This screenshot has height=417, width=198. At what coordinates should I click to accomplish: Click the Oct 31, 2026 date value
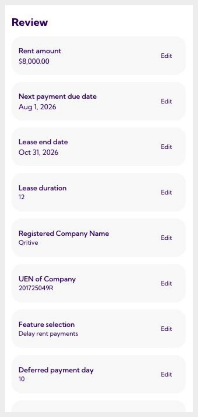click(38, 152)
